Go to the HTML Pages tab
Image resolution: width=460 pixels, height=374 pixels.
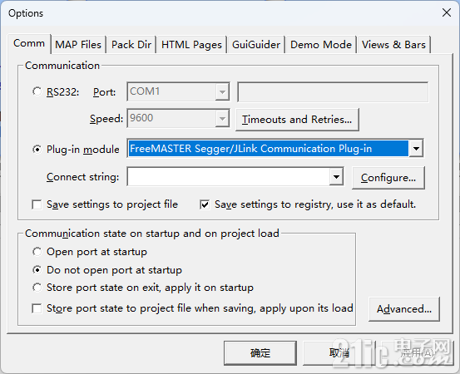click(191, 45)
